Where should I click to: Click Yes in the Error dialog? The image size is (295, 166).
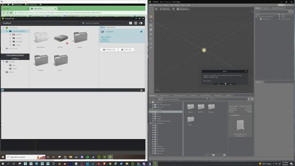(x=218, y=84)
